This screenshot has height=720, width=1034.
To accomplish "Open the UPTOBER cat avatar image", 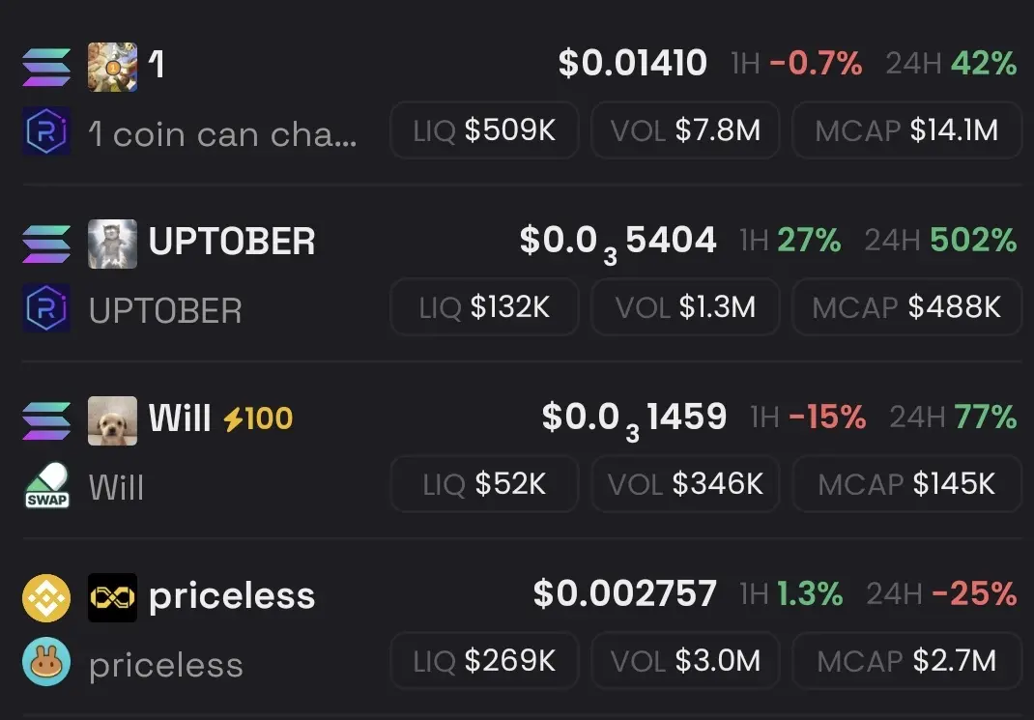I will pyautogui.click(x=113, y=244).
